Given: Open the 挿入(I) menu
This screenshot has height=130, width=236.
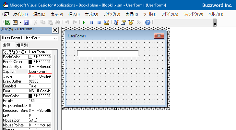Looking at the screenshot, I should 74,14.
